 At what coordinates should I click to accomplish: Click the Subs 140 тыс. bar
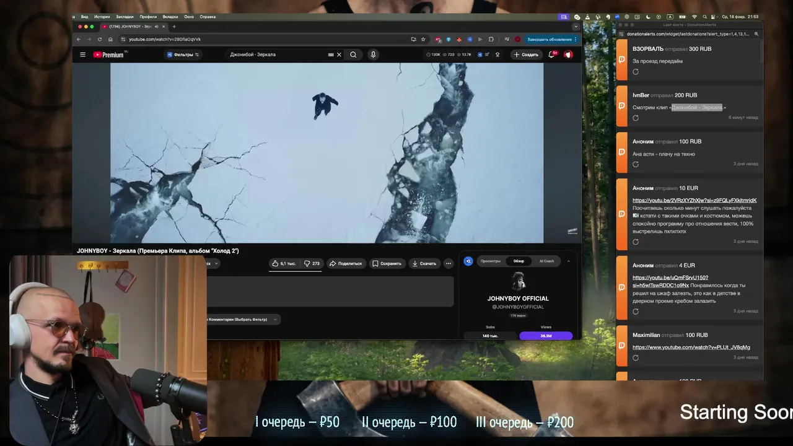coord(490,336)
